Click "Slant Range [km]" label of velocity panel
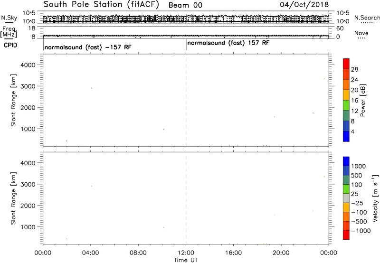The width and height of the screenshot is (380, 263). 13,198
